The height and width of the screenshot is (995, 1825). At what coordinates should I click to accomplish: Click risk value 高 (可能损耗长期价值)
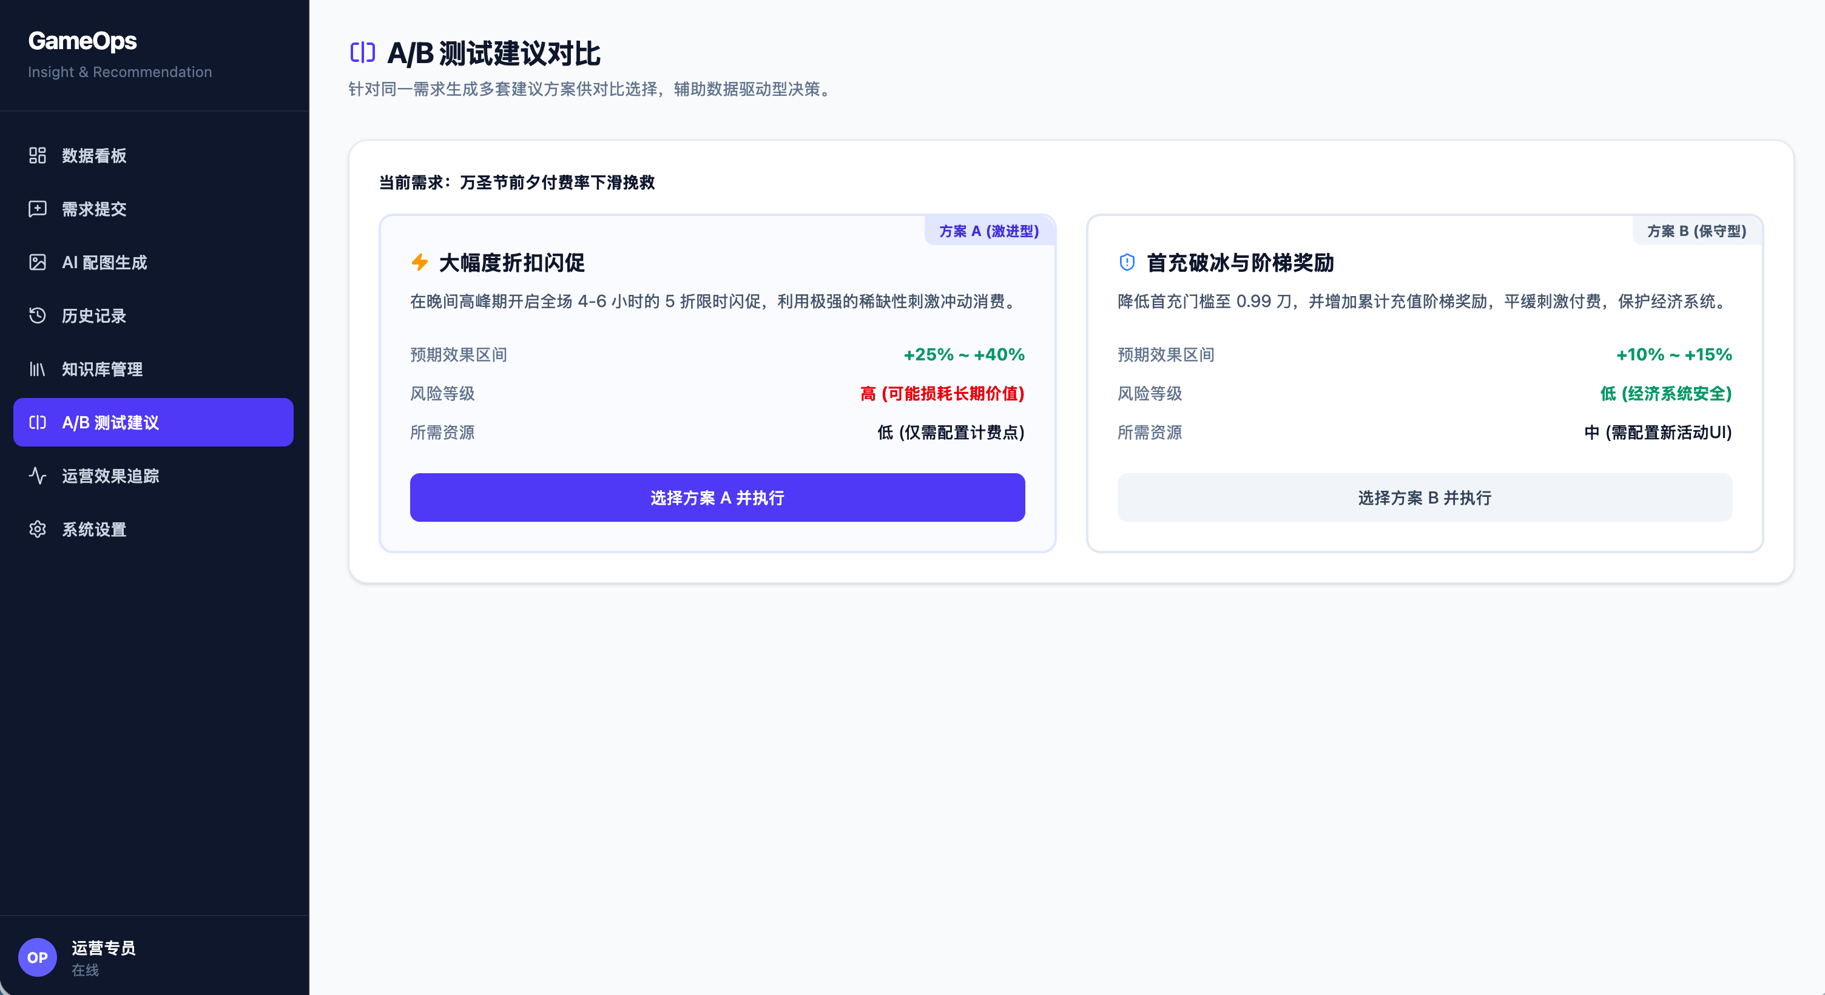coord(942,393)
